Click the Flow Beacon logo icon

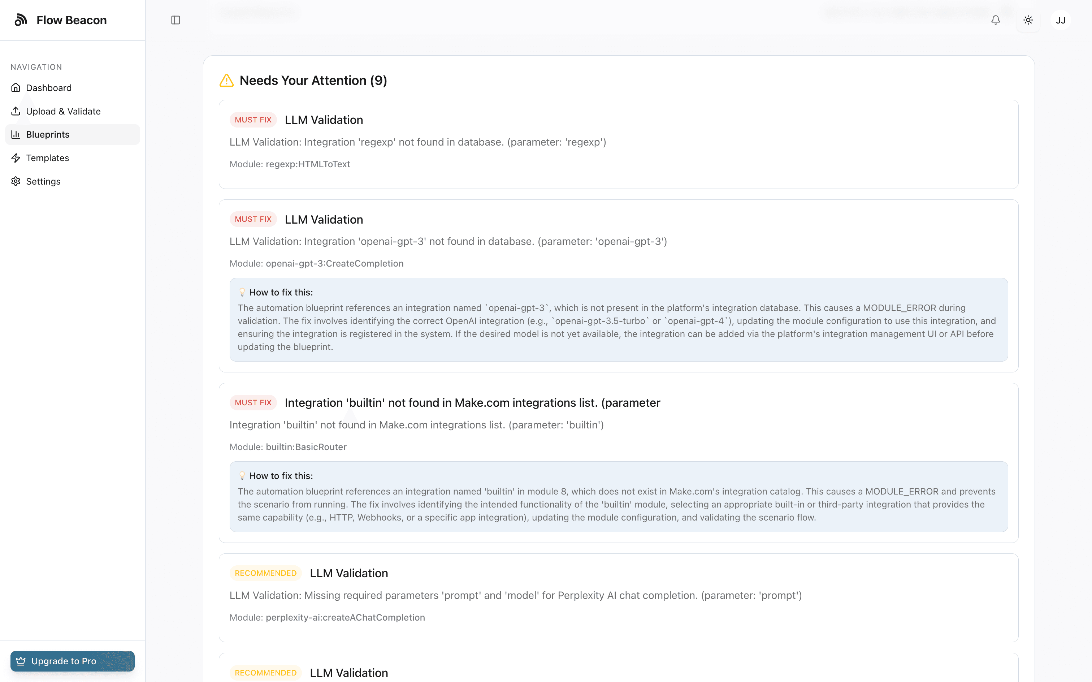tap(21, 20)
